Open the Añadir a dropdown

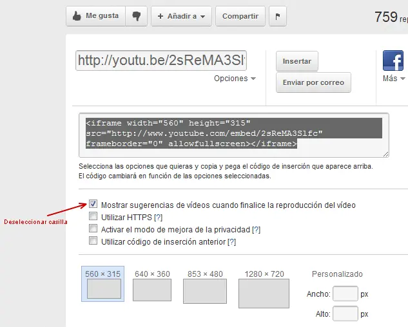coord(181,16)
